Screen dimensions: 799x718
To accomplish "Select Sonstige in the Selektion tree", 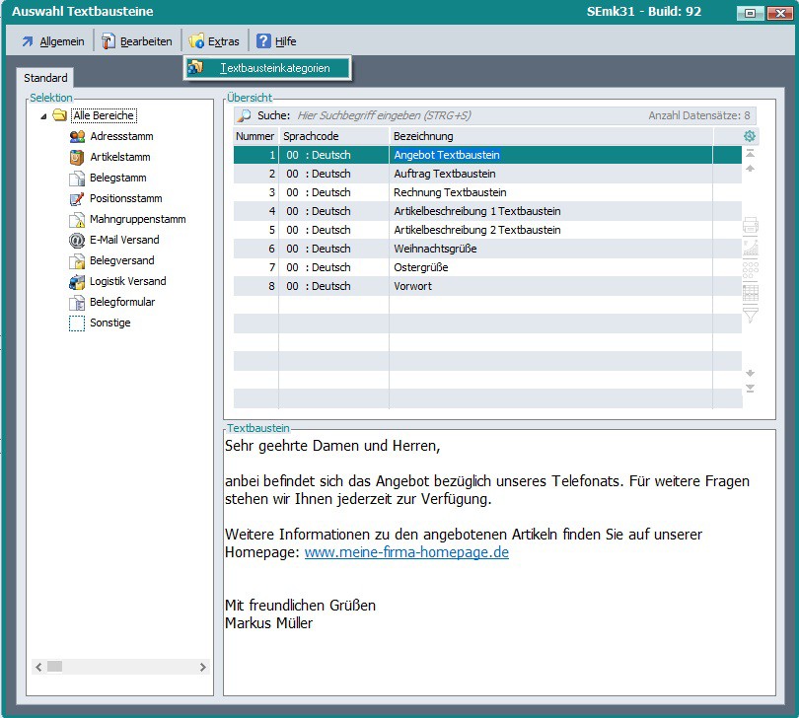I will pos(110,323).
